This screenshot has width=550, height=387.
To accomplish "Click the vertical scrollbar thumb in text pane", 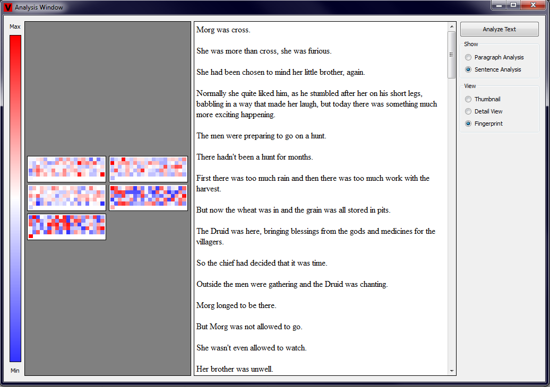I will [x=452, y=55].
